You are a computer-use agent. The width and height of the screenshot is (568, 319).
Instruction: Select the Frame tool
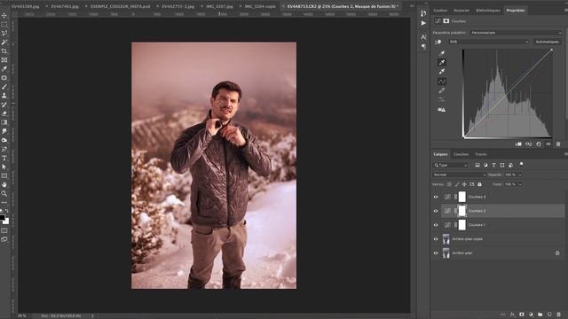coord(4,60)
